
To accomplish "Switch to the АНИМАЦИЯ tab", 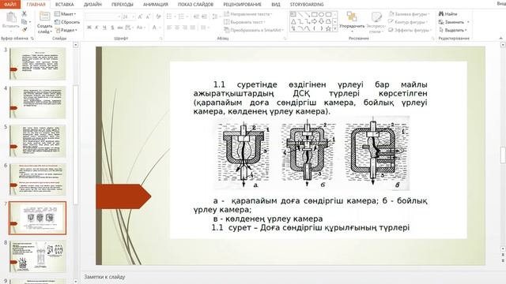I will [x=156, y=5].
